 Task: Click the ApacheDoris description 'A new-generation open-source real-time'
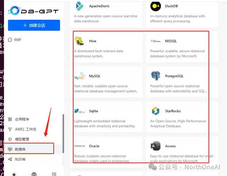point(106,16)
